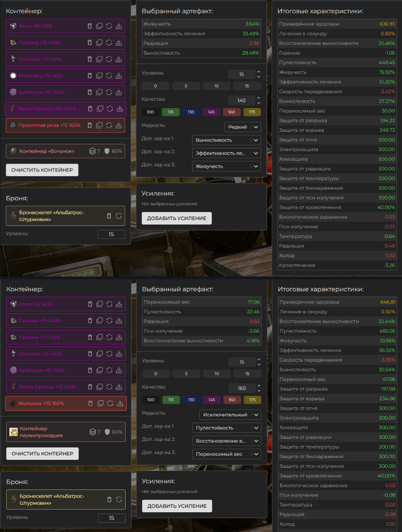Image resolution: width=402 pixels, height=532 pixels.
Task: Click selected artifact Живучесть value 3.64%
Action: (252, 24)
